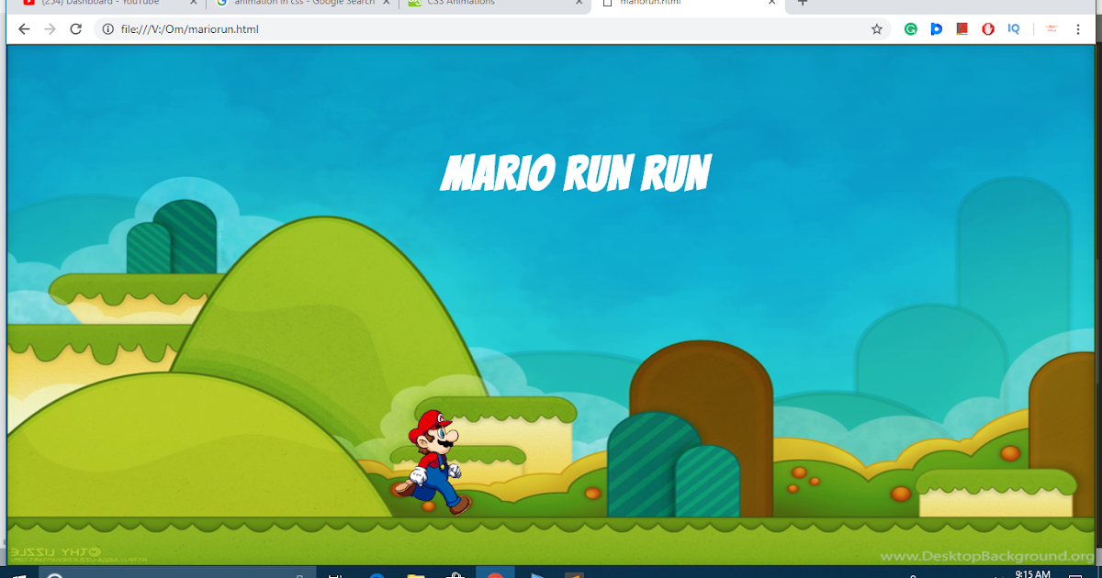This screenshot has width=1102, height=578.
Task: Bookmark this page with the star
Action: 876,28
